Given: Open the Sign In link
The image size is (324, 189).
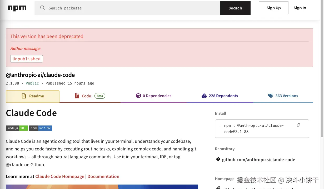Looking at the screenshot, I should pyautogui.click(x=300, y=8).
